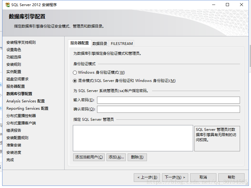This screenshot has height=188, width=251.
Task: Select Reporting Services 配置 step
Action: click(27, 109)
